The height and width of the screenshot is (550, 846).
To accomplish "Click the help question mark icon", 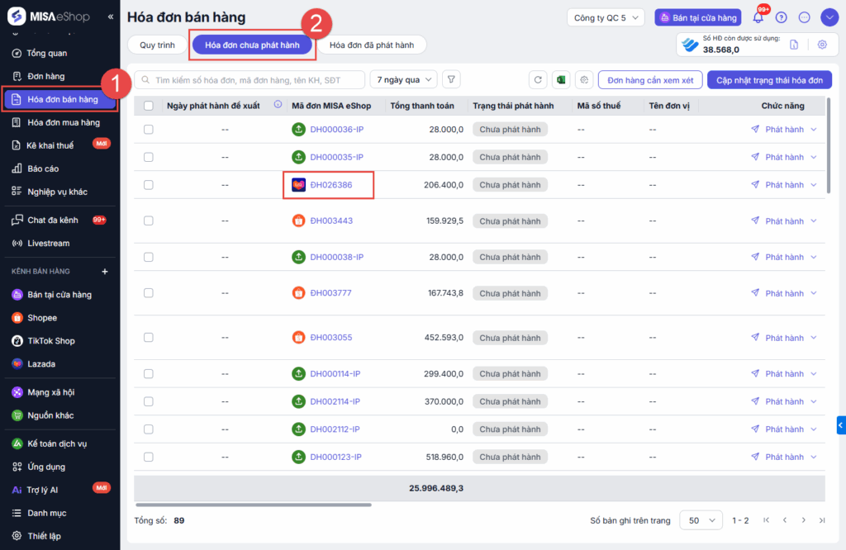I will pos(782,18).
